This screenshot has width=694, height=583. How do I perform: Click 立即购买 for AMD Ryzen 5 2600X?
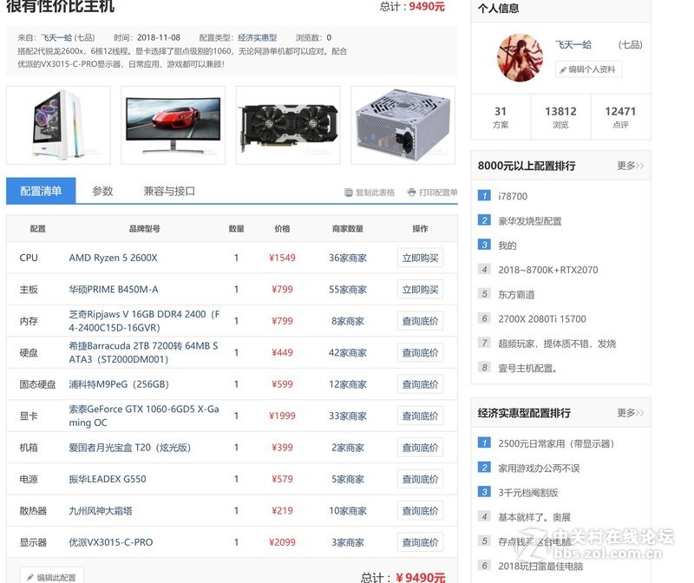420,258
